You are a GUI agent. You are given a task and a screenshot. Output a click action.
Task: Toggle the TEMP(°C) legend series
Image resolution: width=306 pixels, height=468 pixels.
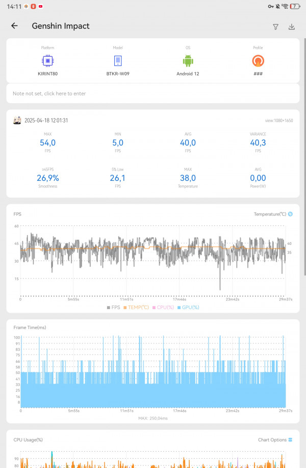tap(136, 307)
